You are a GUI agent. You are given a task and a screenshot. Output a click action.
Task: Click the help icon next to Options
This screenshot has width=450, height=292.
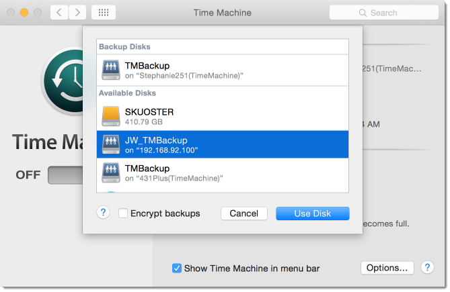(x=426, y=268)
